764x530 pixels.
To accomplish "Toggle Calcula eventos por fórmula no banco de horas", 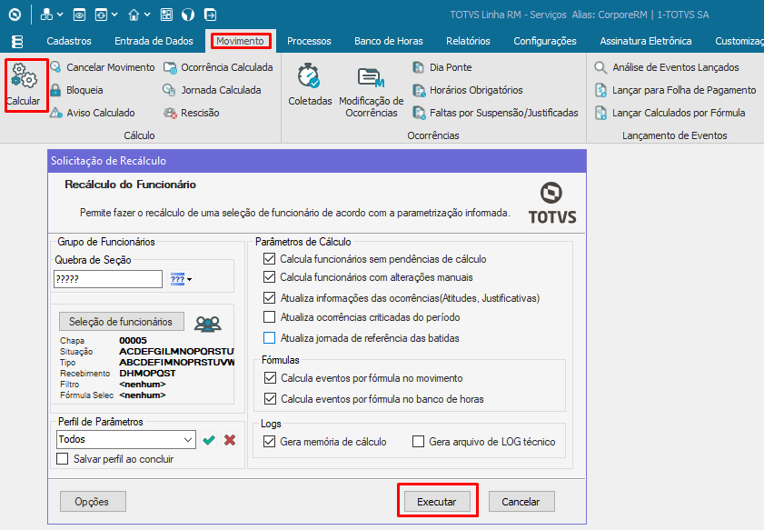I will (270, 399).
